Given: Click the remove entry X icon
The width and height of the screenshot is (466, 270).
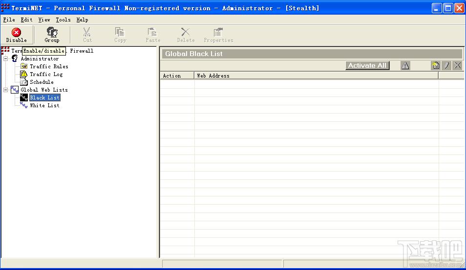Looking at the screenshot, I should pyautogui.click(x=458, y=65).
